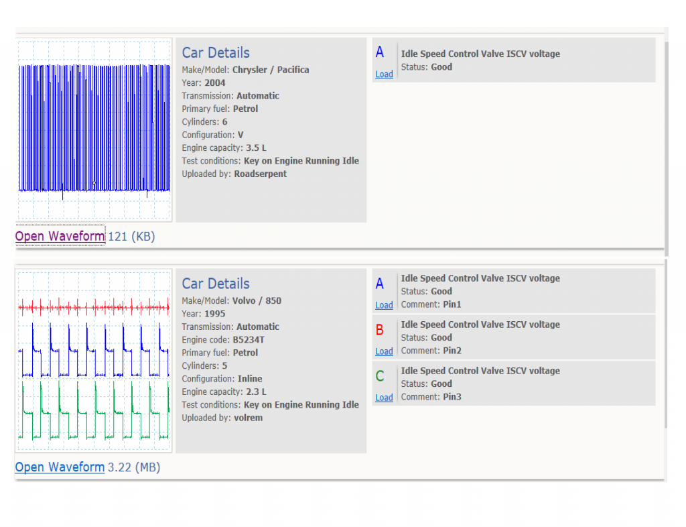
Task: Click the blue channel A letter for Volvo
Action: 380,284
